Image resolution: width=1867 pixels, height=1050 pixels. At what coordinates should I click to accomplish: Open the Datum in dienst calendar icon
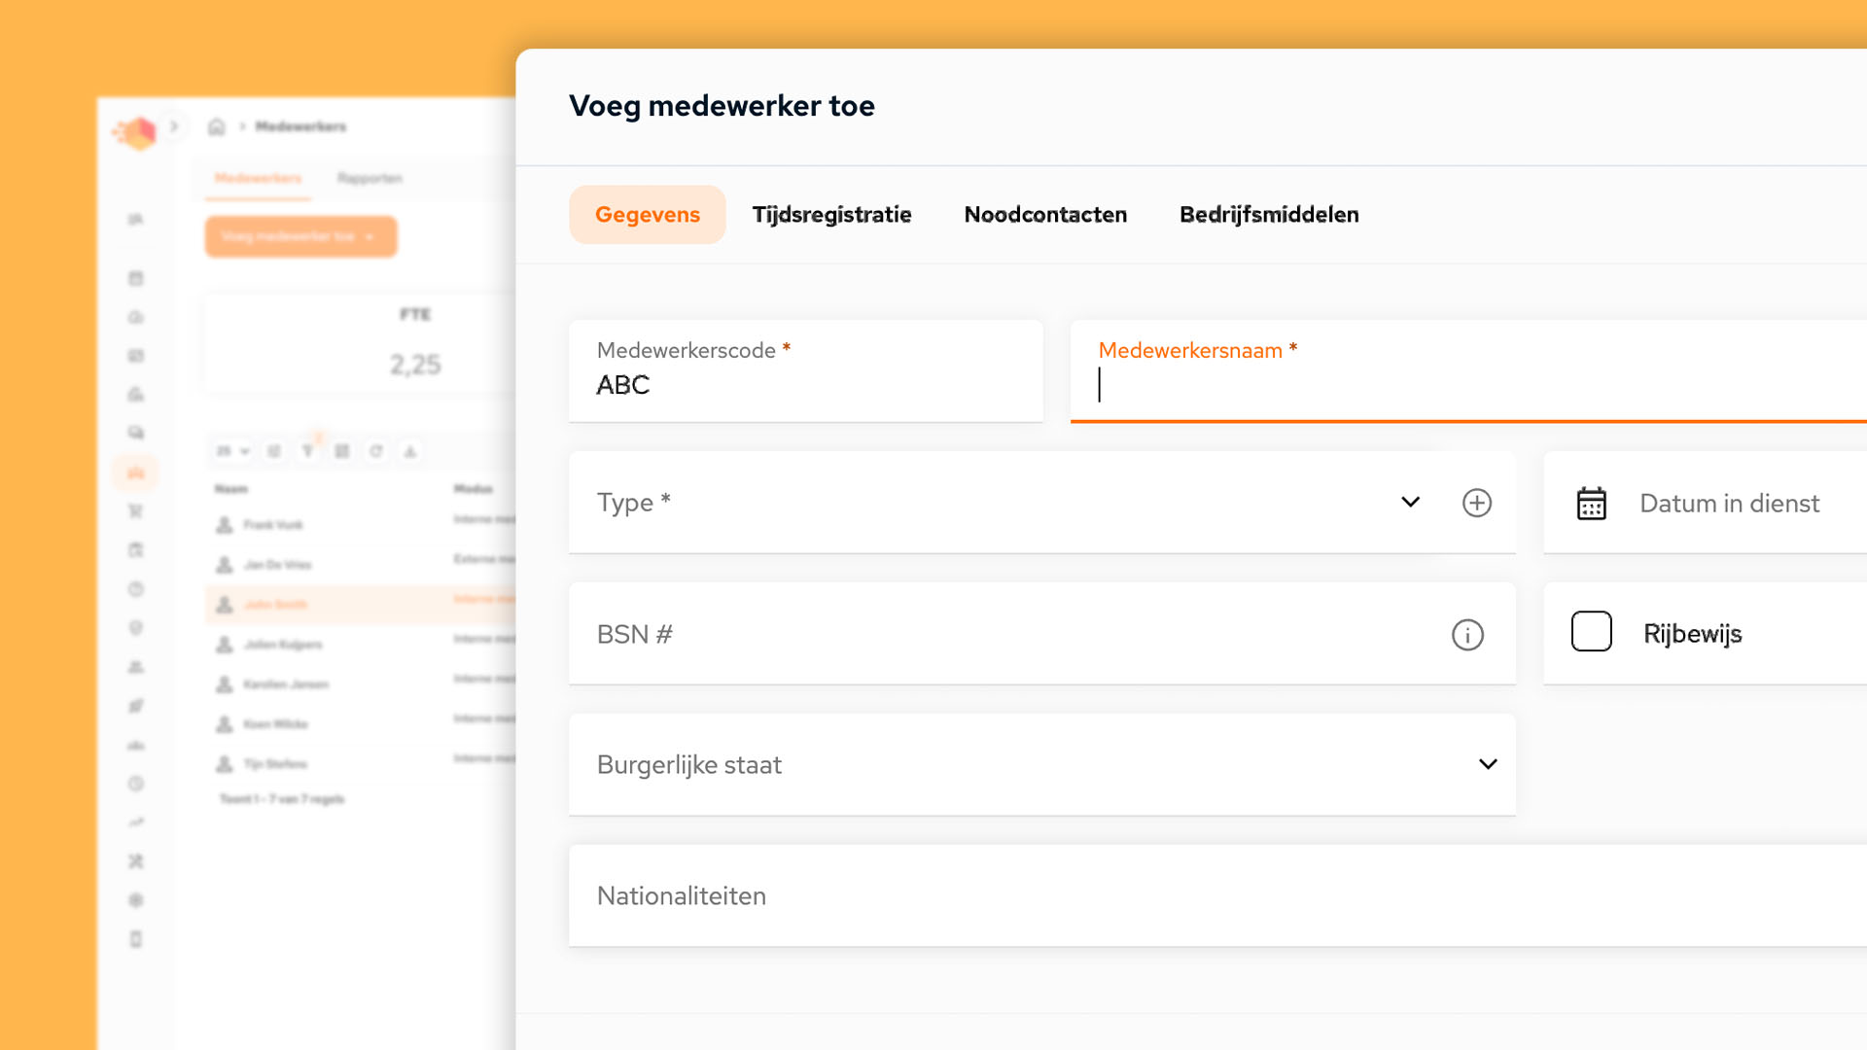(x=1591, y=504)
